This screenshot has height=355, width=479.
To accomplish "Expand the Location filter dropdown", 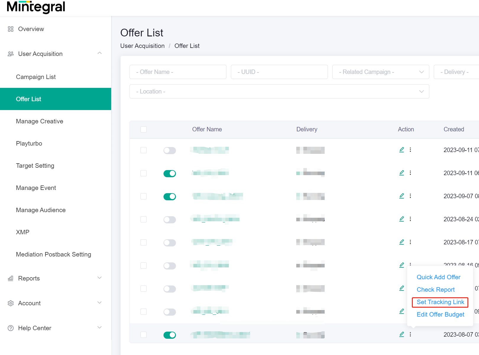I will 279,91.
